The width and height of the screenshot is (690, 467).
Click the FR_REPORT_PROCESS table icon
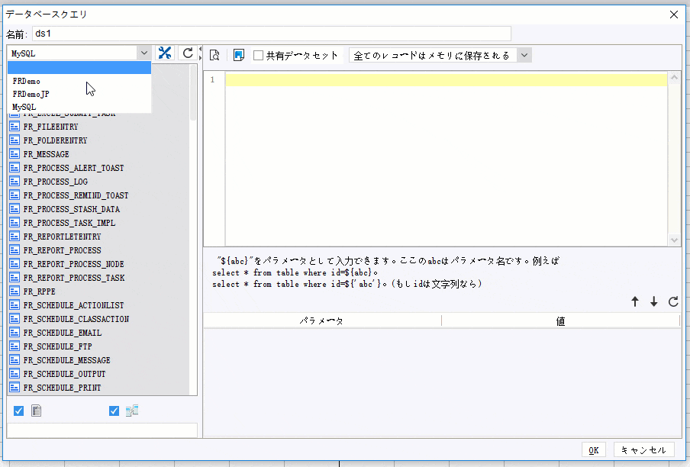[x=15, y=250]
